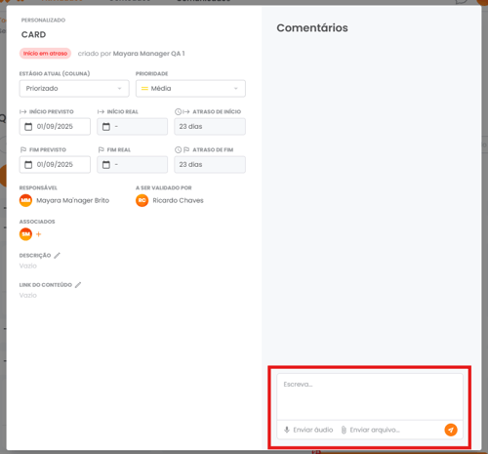The image size is (488, 454).
Task: Click the Prioridade dropdown chevron arrow
Action: [236, 88]
